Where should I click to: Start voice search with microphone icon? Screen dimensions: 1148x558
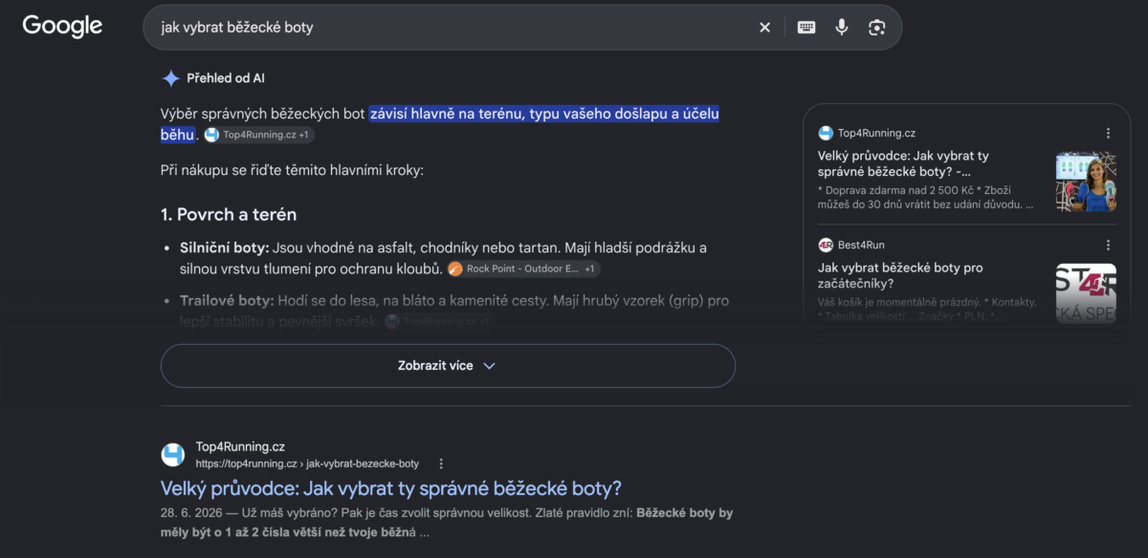pyautogui.click(x=842, y=28)
